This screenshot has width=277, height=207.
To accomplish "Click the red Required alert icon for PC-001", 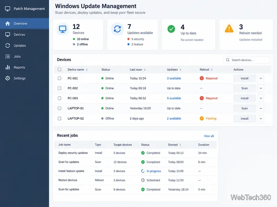I will pos(202,78).
